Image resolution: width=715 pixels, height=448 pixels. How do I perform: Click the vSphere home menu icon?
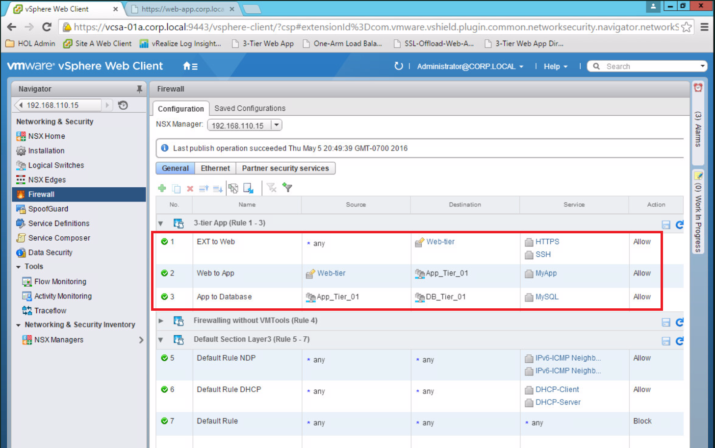pos(190,66)
